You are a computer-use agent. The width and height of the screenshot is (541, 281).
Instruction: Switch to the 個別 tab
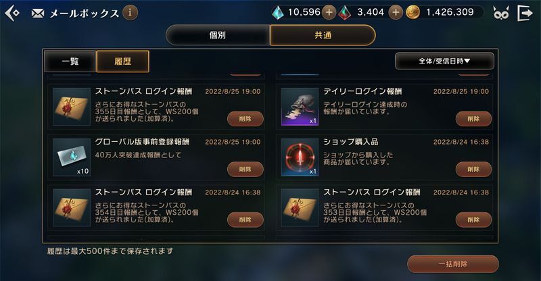click(x=218, y=35)
